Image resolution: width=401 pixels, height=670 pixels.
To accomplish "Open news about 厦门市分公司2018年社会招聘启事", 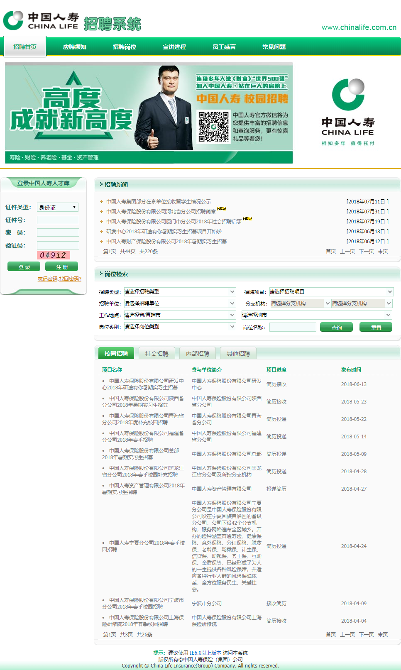I will click(x=174, y=222).
